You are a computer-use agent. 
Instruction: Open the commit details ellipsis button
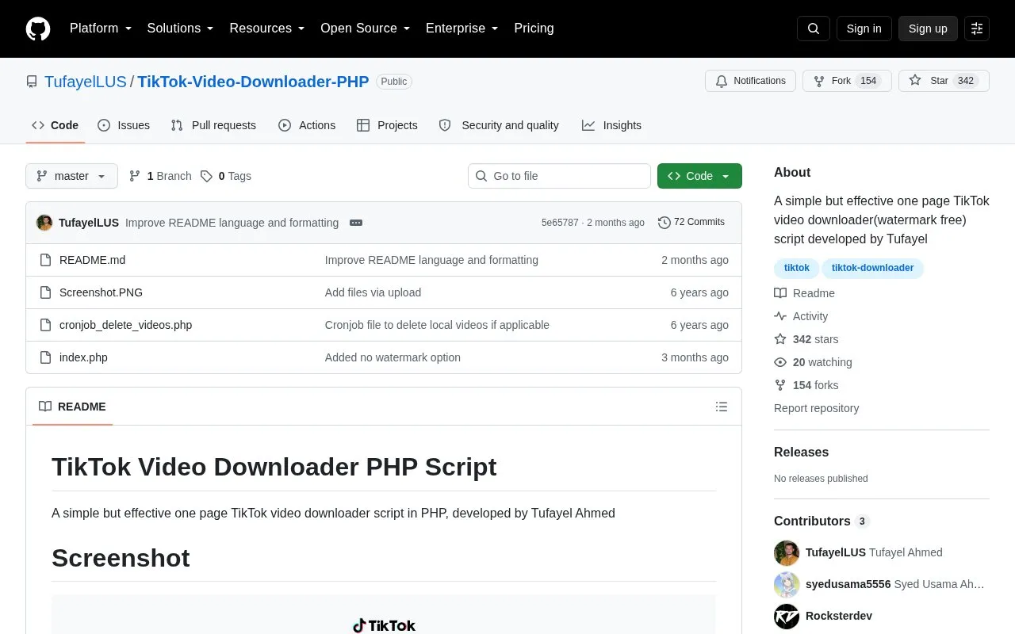tap(356, 223)
